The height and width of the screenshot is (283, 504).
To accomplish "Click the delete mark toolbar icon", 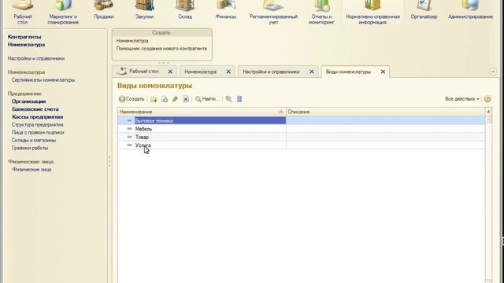I will 186,99.
